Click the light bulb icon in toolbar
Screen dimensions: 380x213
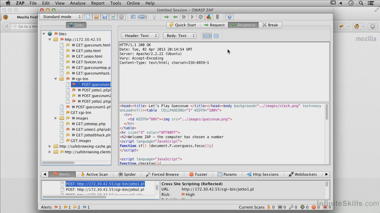click(x=154, y=17)
